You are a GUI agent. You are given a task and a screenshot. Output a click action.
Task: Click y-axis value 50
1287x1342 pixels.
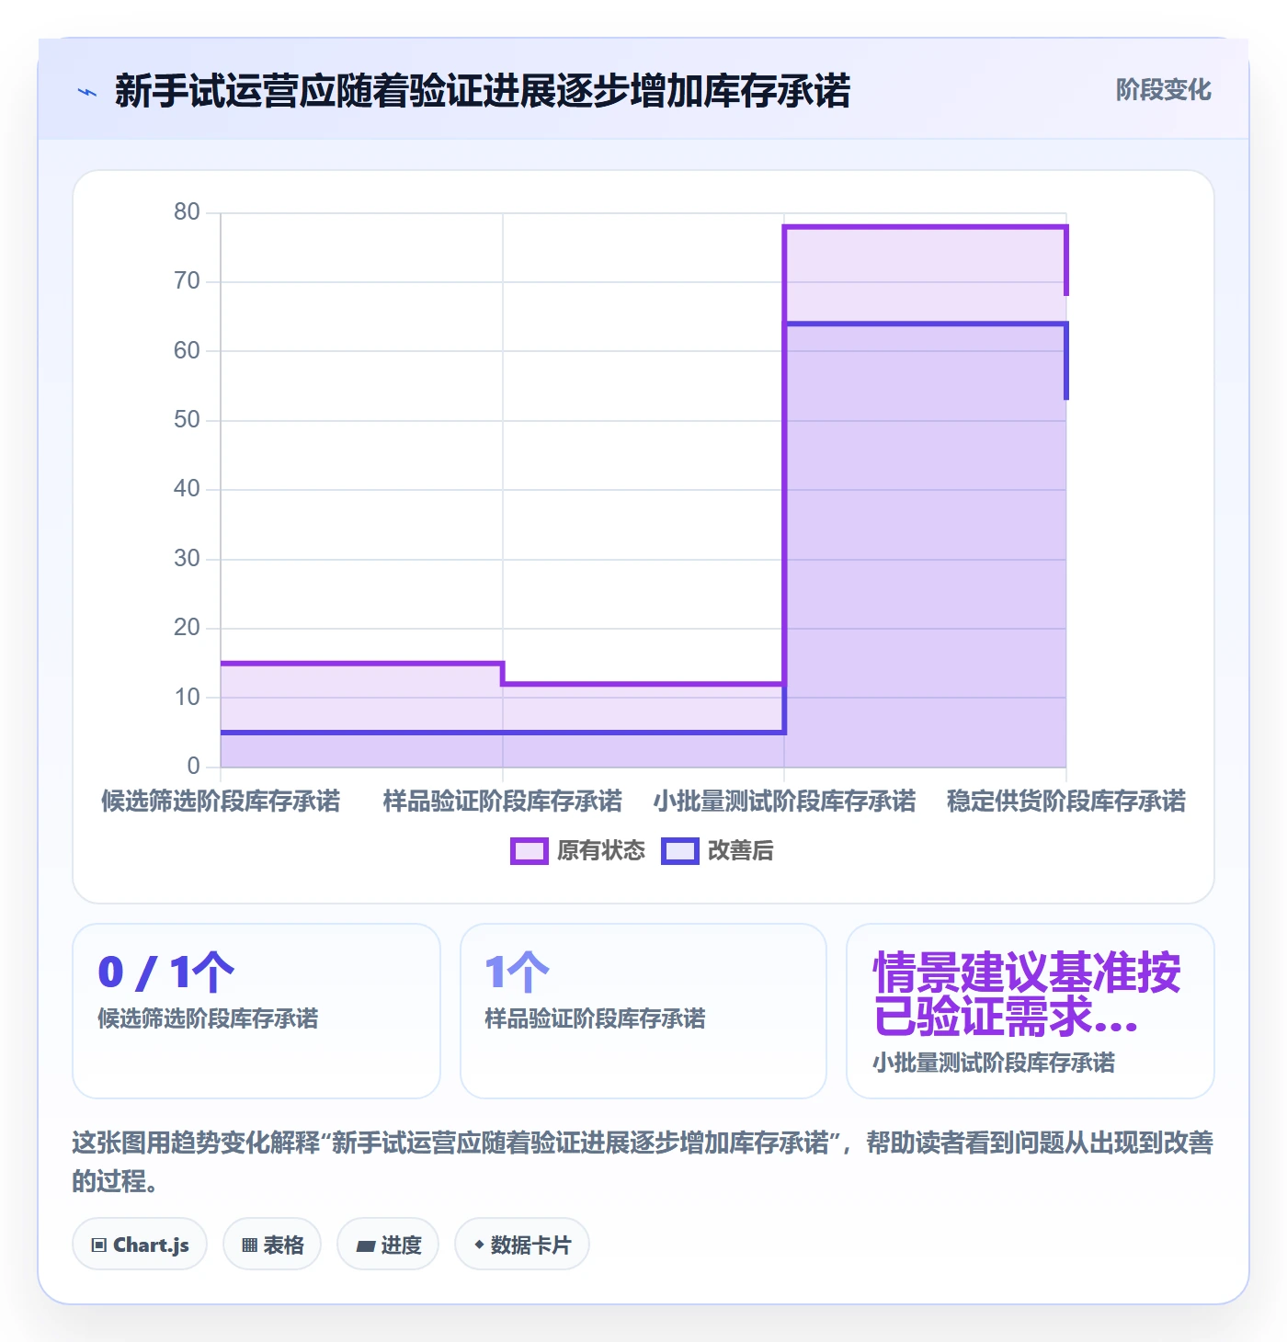[x=187, y=420]
